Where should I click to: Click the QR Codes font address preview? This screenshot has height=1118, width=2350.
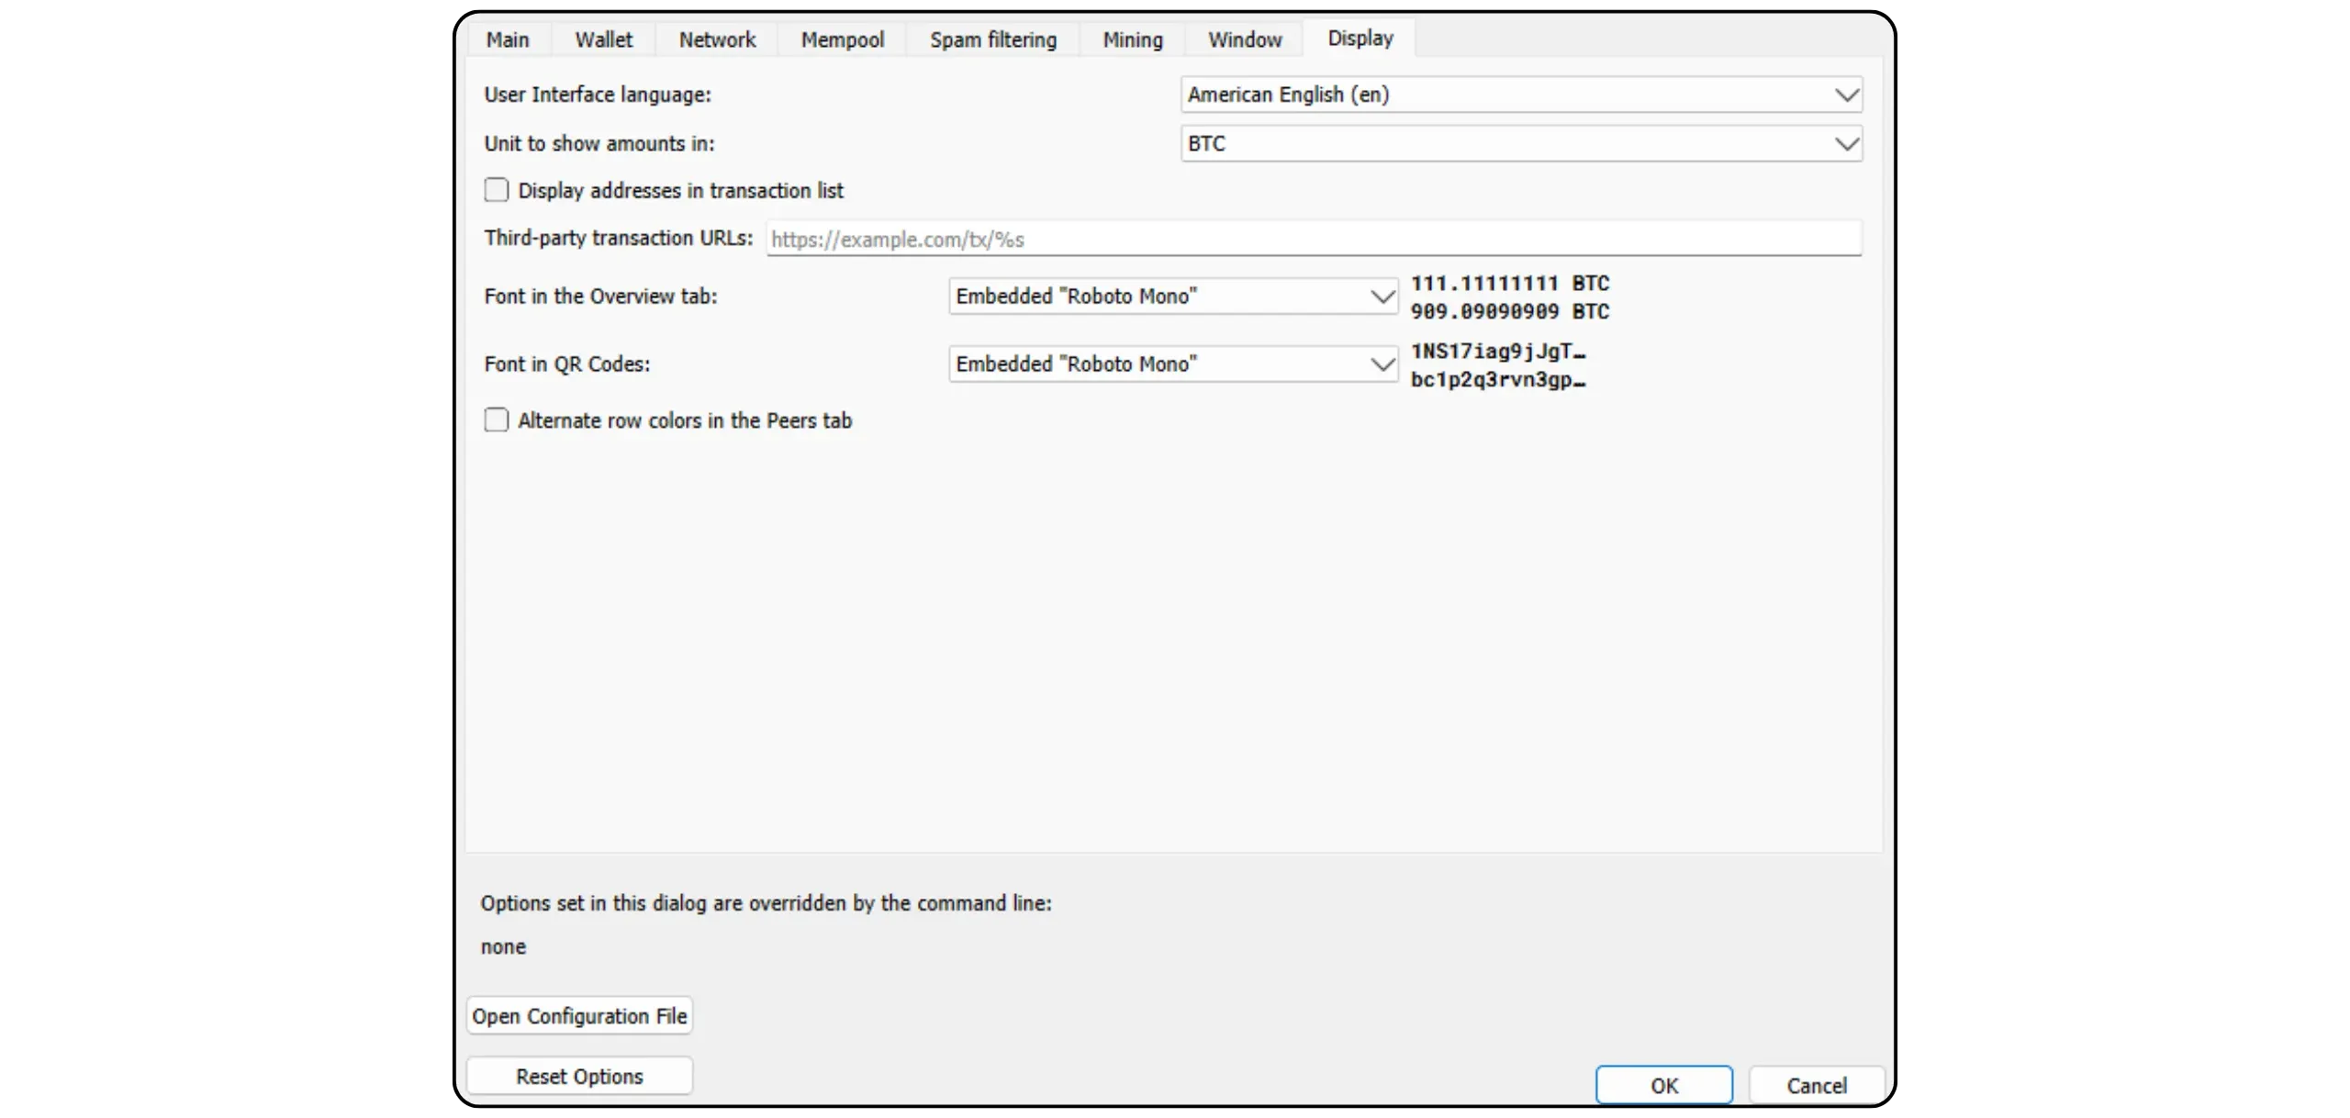click(1497, 365)
